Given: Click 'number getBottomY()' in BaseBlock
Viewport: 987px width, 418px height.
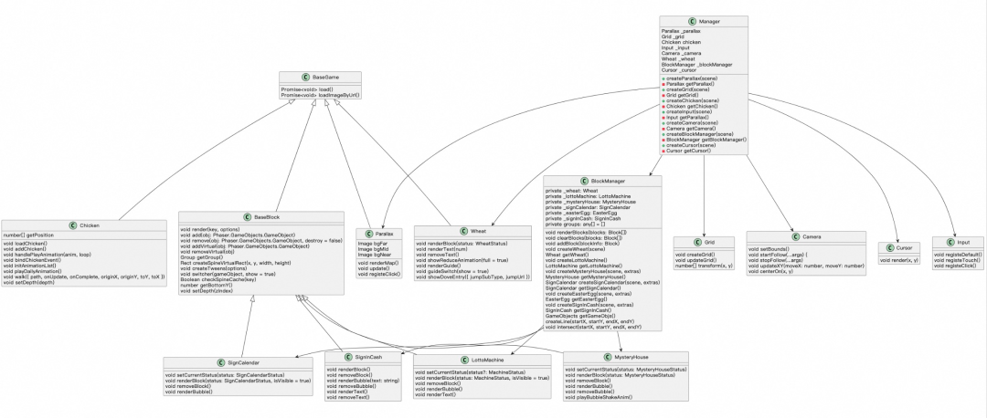Looking at the screenshot, I should 207,285.
